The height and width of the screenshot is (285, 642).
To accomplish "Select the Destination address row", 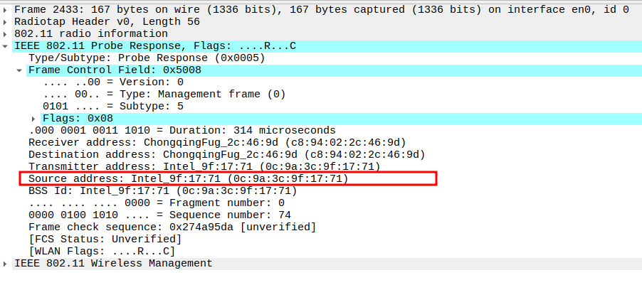I will click(x=226, y=154).
